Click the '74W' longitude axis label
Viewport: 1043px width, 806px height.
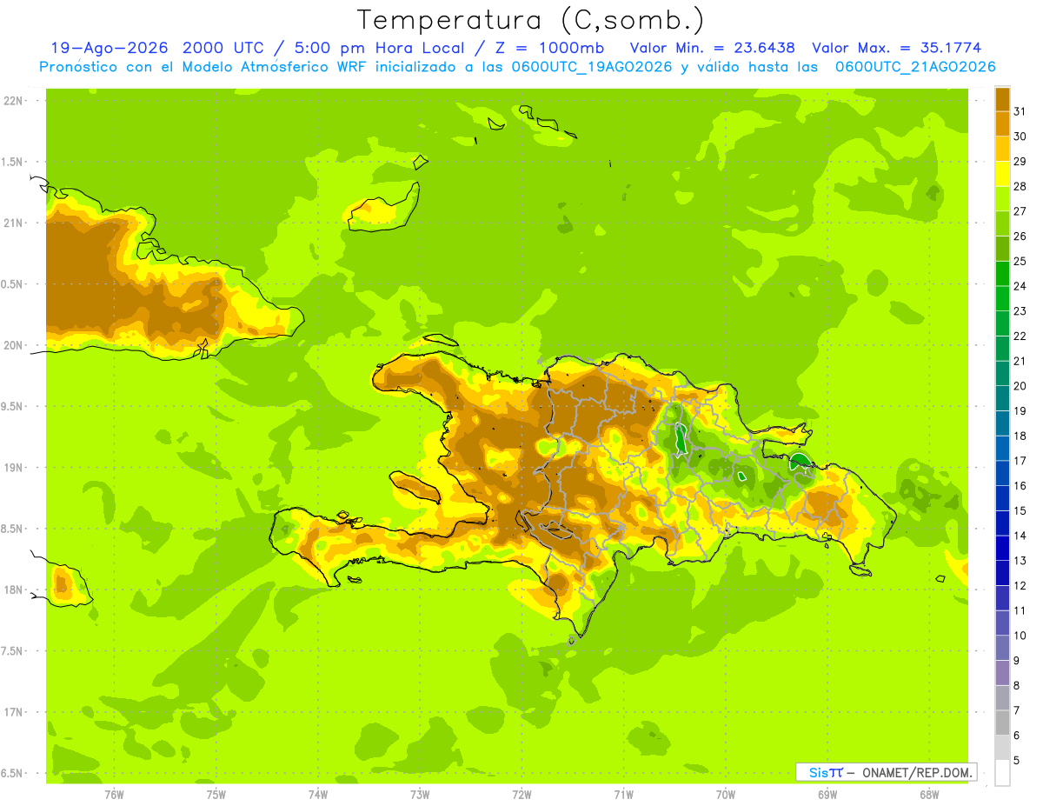click(318, 795)
